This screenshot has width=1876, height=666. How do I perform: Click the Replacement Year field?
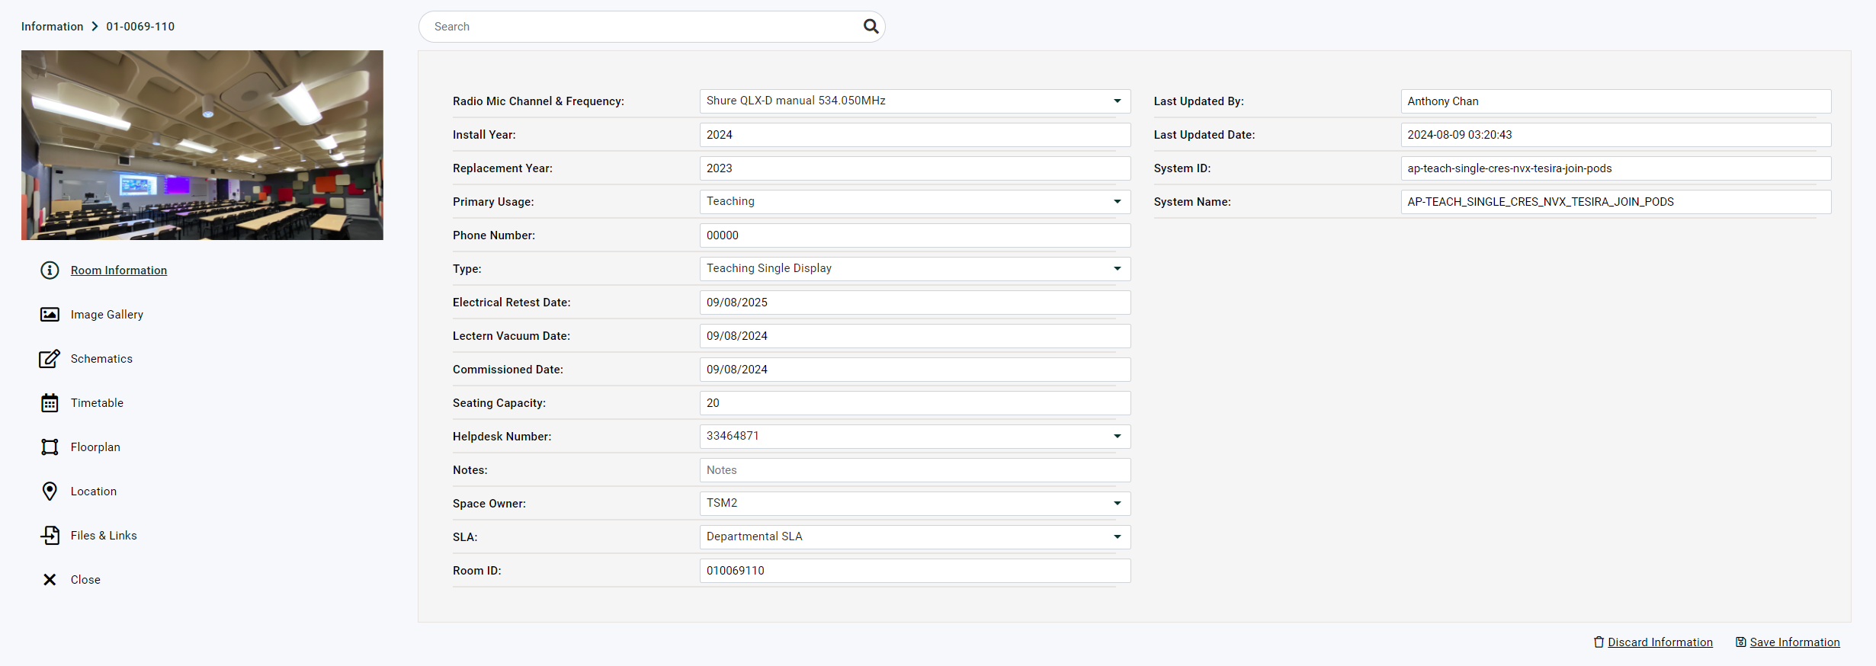click(x=915, y=168)
